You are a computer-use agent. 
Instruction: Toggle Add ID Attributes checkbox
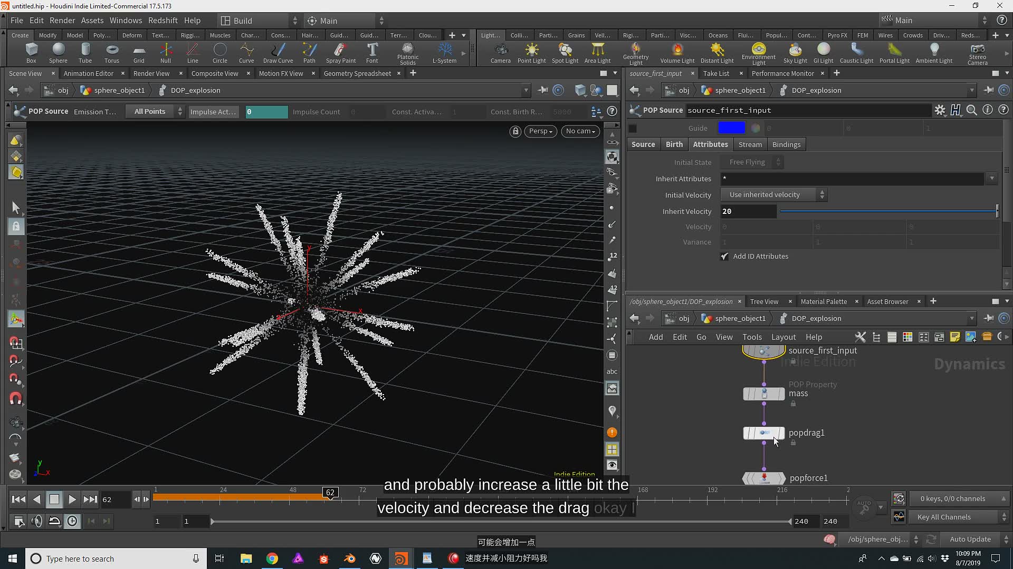pyautogui.click(x=724, y=257)
